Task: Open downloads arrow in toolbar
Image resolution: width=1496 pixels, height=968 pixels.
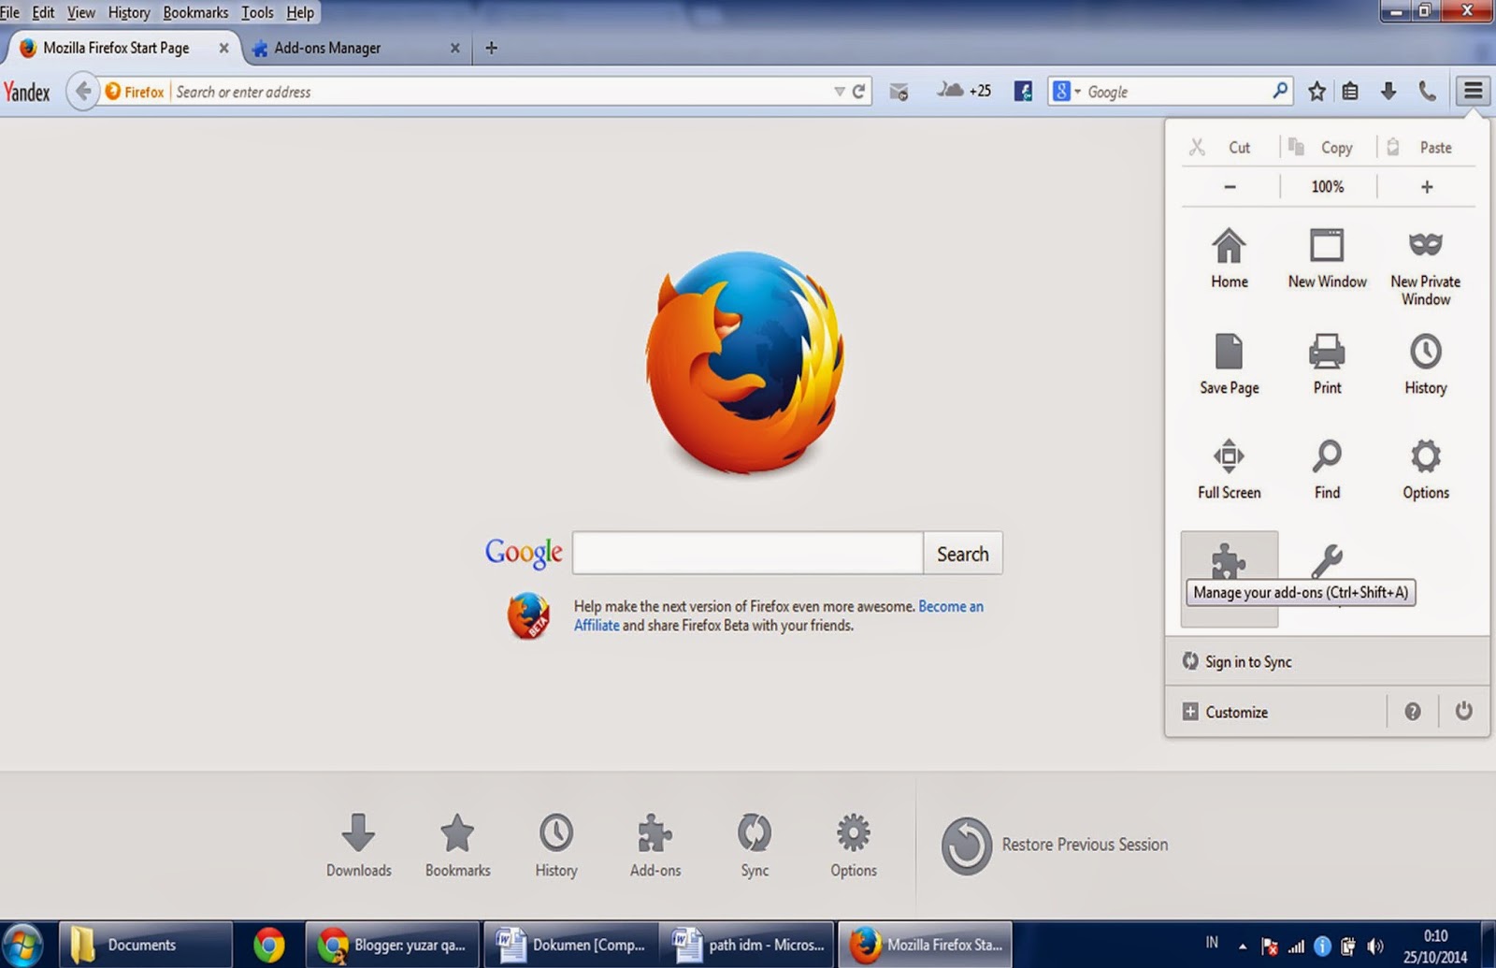Action: (1388, 91)
